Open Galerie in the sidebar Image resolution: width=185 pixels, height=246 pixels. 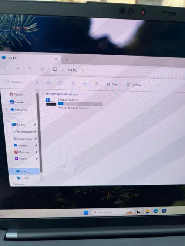point(17,102)
